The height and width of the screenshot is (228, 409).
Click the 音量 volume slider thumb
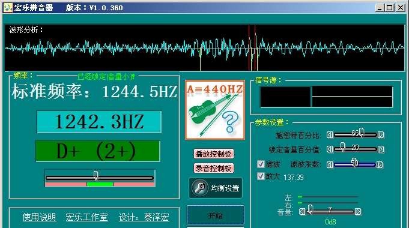(x=310, y=209)
